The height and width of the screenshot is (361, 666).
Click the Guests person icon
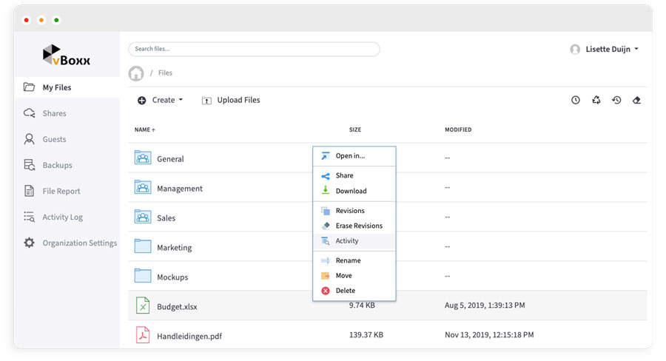[x=30, y=139]
